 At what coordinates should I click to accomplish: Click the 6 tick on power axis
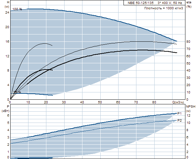pyautogui.click(x=8, y=116)
